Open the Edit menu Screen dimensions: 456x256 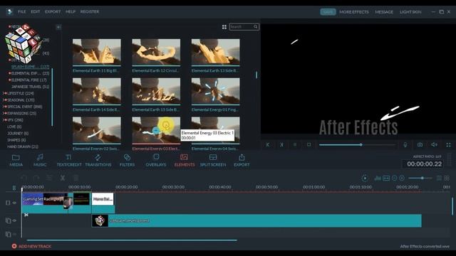tap(36, 11)
